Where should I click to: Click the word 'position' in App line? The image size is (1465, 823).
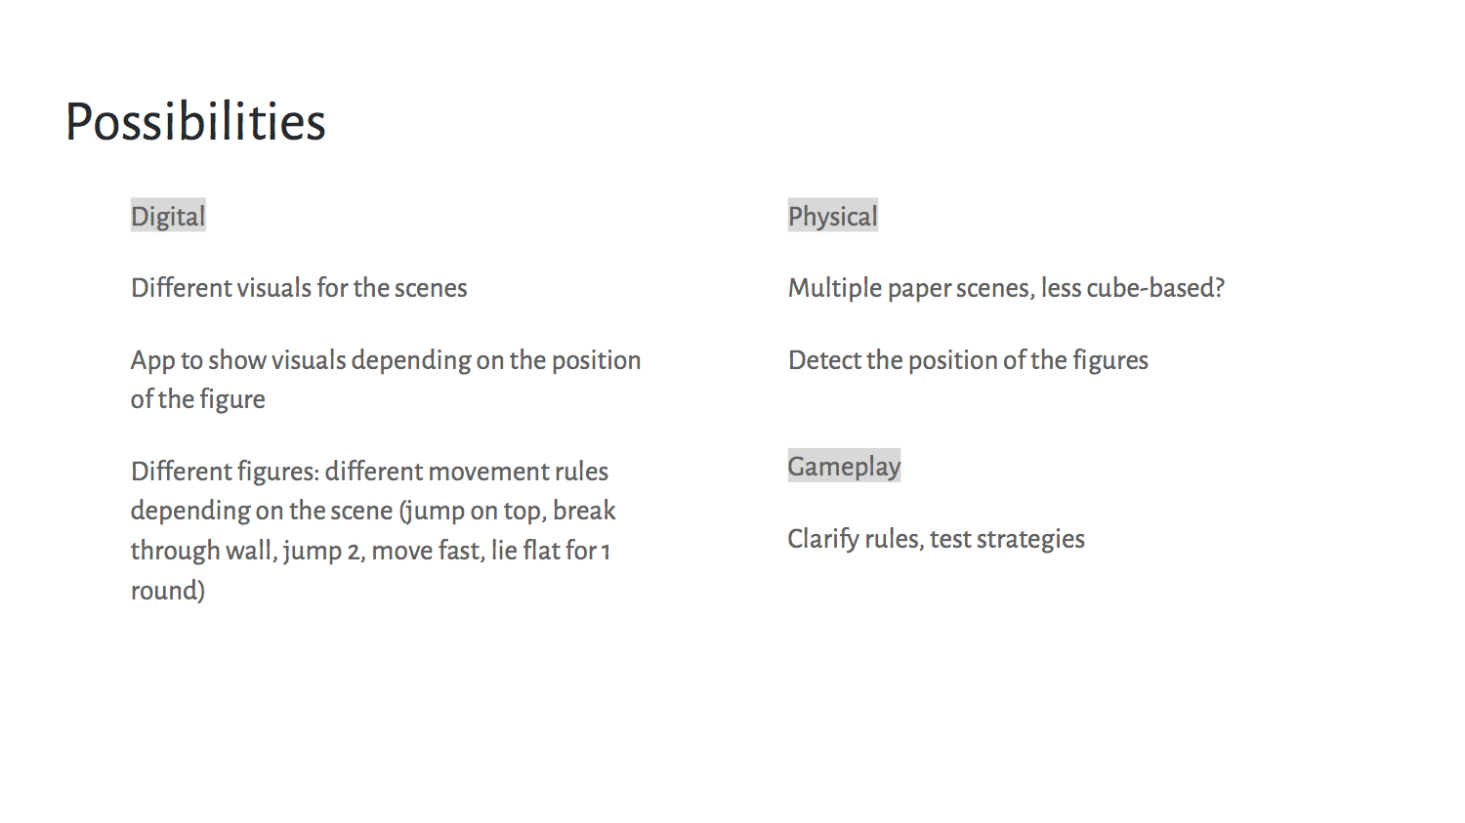point(597,360)
